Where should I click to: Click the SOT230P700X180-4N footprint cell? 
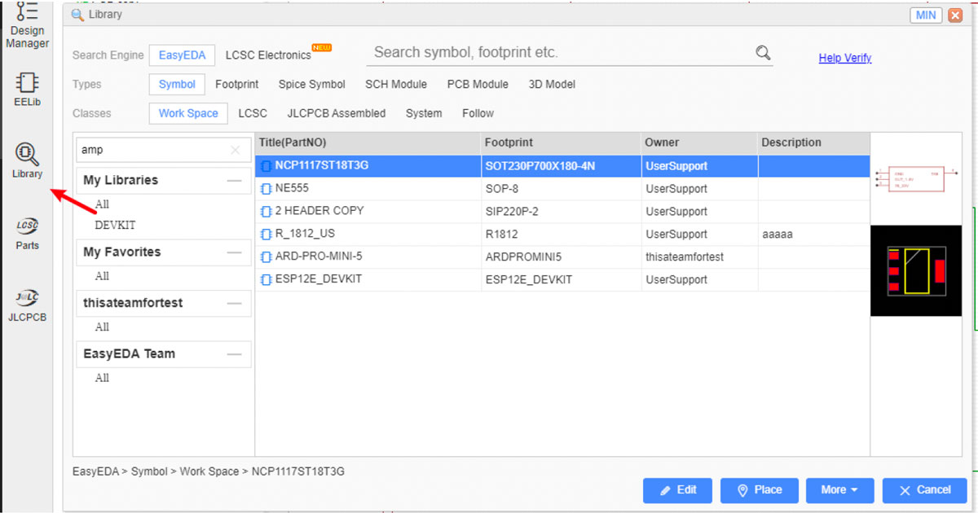[x=540, y=165]
